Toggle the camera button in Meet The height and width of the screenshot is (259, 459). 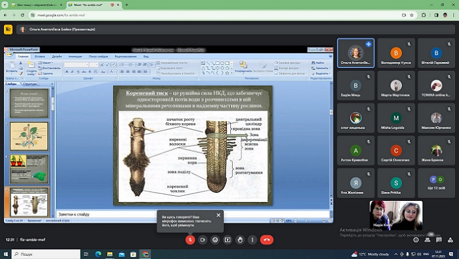(x=203, y=240)
